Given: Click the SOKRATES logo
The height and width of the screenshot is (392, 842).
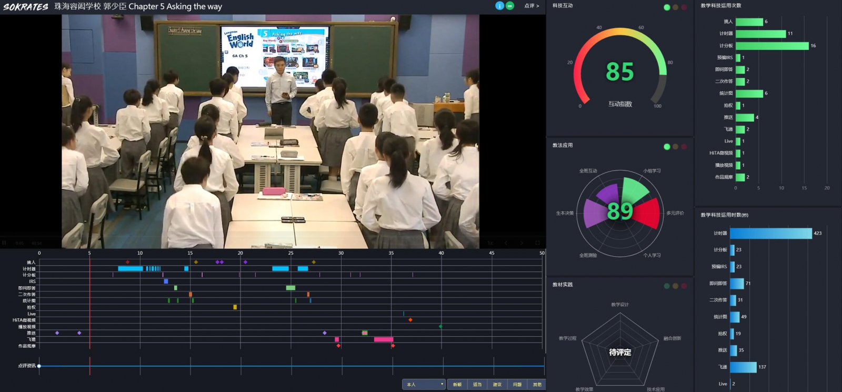Looking at the screenshot, I should click(x=25, y=7).
